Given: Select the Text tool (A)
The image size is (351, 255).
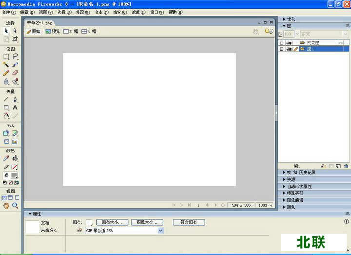Looking at the screenshot, I should (x=15, y=107).
